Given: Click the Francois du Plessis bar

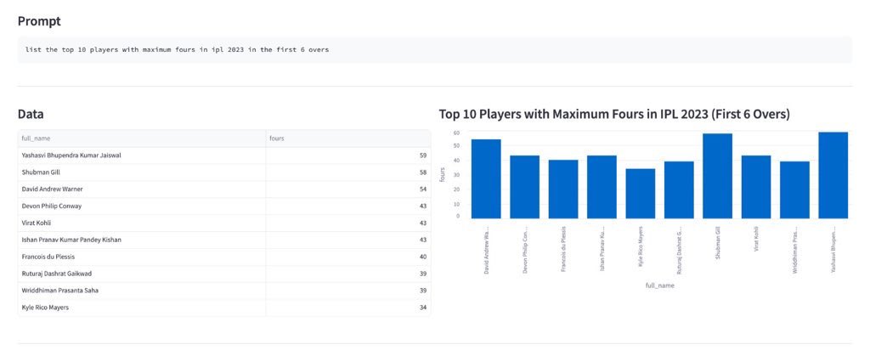Looking at the screenshot, I should (x=563, y=189).
